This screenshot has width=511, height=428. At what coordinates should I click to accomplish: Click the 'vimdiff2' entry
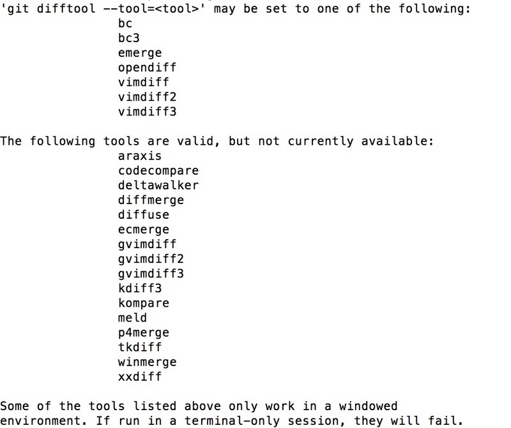pyautogui.click(x=147, y=97)
